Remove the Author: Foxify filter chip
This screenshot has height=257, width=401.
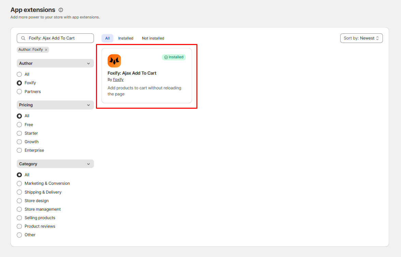point(46,50)
